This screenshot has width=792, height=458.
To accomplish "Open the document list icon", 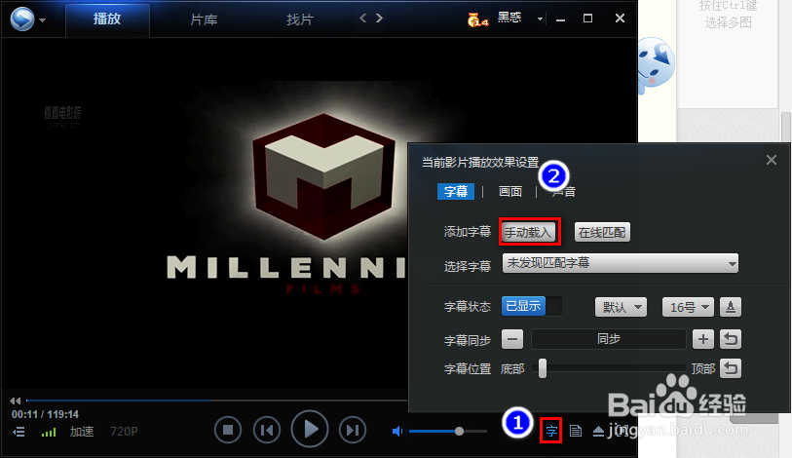I will [x=576, y=431].
